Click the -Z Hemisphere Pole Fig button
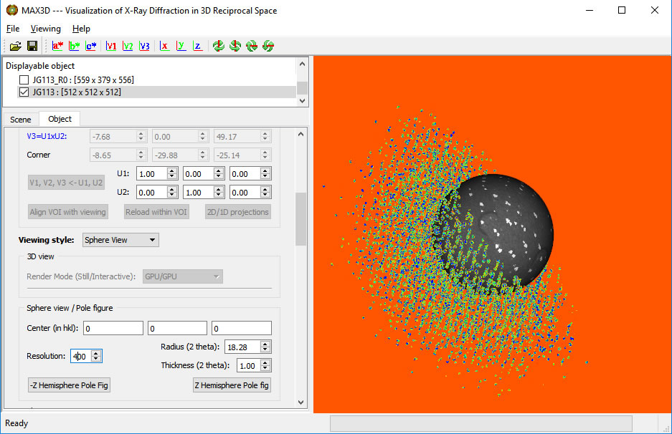The height and width of the screenshot is (434, 672). click(68, 385)
